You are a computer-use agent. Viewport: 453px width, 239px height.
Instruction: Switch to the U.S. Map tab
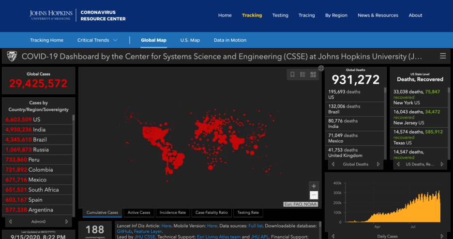coord(190,40)
